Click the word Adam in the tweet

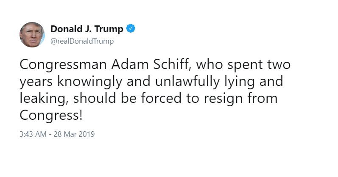(x=130, y=64)
